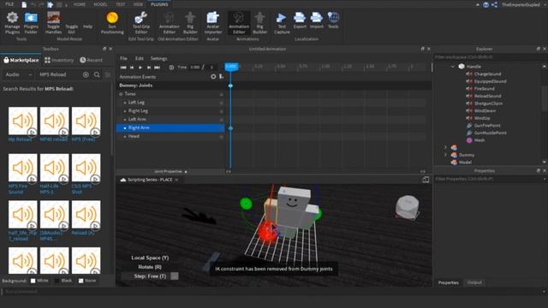Open Animation Editor Edit menu

(139, 58)
